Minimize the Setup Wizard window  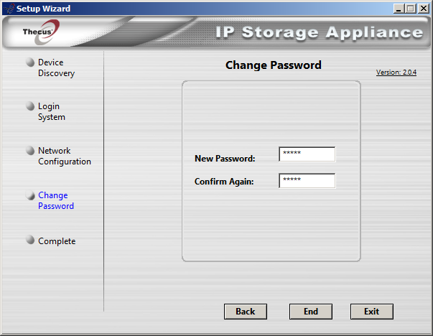[x=399, y=9]
